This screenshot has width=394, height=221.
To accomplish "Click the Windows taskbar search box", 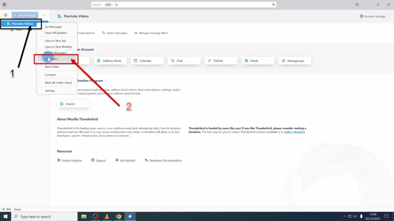I will tap(45, 216).
